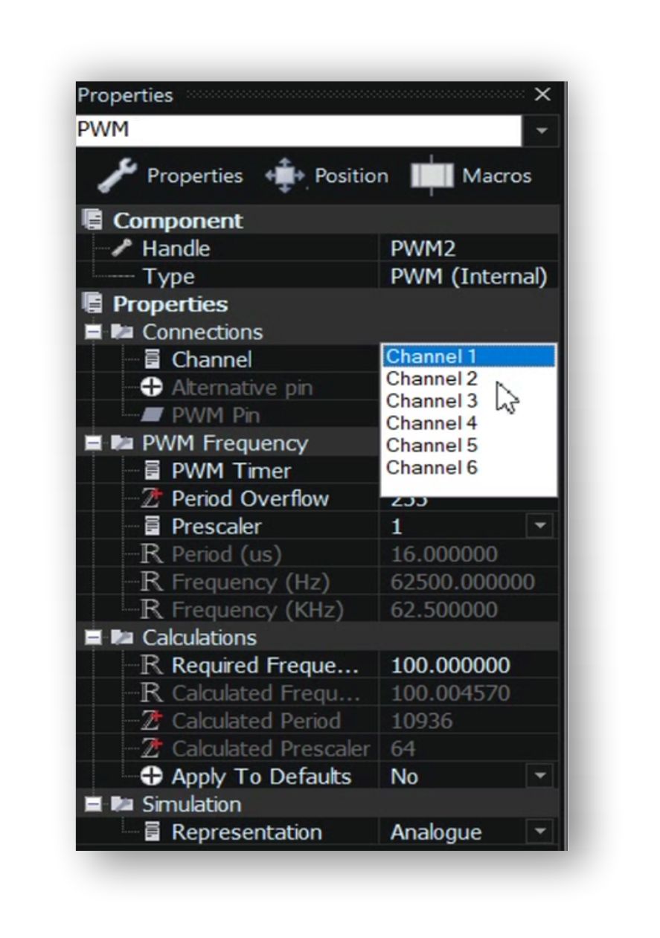Open the Apply To Defaults dropdown arrow
The width and height of the screenshot is (660, 938).
pos(541,777)
